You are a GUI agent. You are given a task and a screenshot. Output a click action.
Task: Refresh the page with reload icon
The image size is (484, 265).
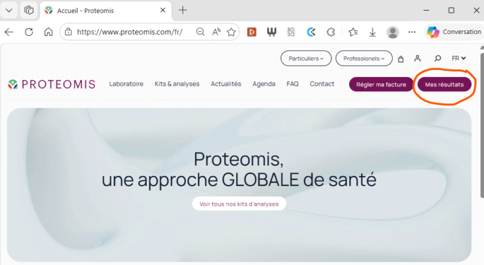point(29,32)
